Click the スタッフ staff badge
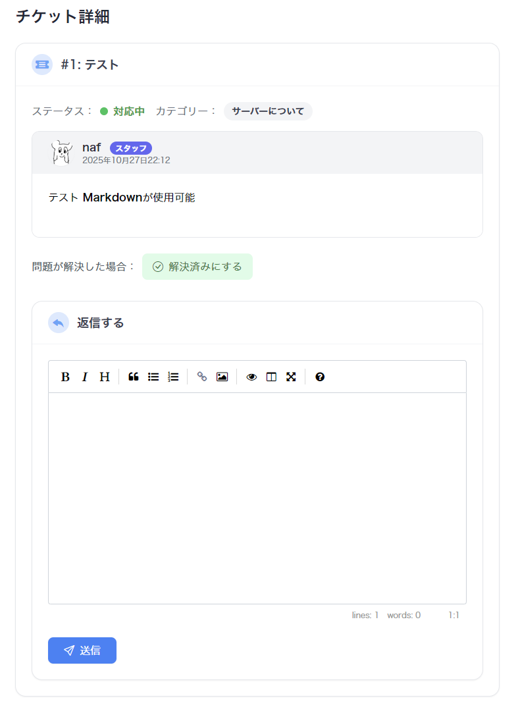 131,148
